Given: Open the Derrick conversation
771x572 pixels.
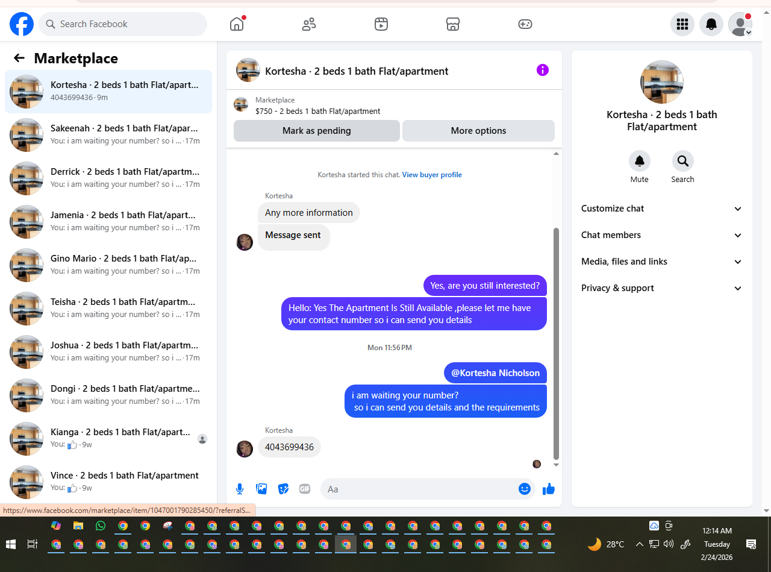Looking at the screenshot, I should pyautogui.click(x=108, y=178).
